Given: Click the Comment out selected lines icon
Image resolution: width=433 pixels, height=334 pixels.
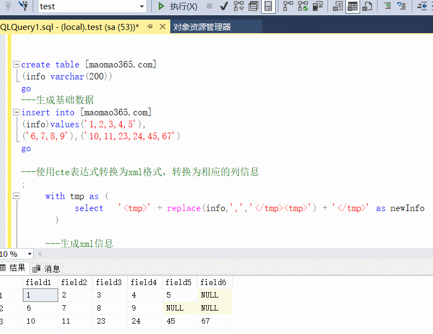Looking at the screenshot, I should (387, 7).
